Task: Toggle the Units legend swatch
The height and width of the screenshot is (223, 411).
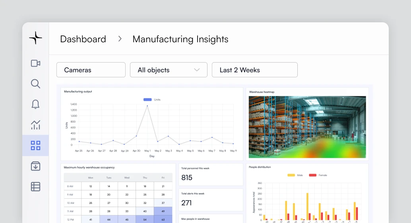Action: coord(147,100)
